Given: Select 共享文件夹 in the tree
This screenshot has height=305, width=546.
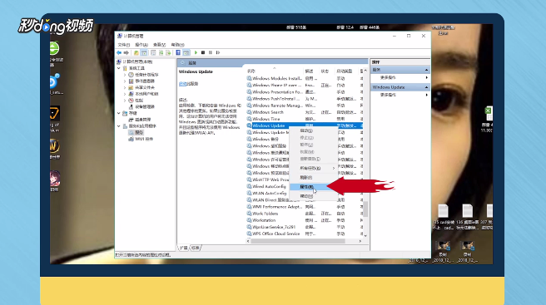Looking at the screenshot, I should [145, 87].
